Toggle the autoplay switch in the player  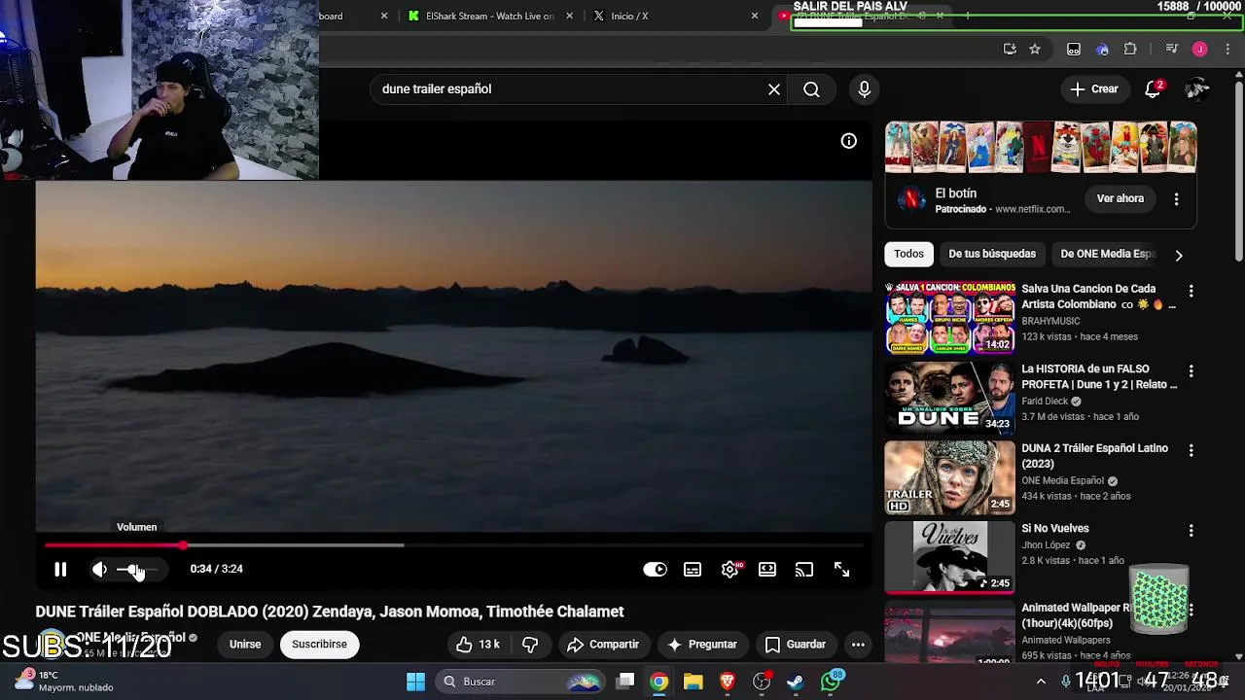pyautogui.click(x=655, y=570)
